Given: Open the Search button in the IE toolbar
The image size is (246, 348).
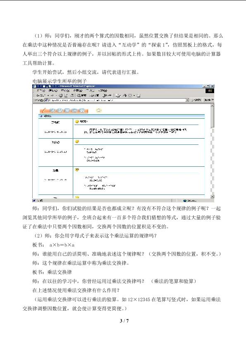Looking at the screenshot, I should [82, 96].
